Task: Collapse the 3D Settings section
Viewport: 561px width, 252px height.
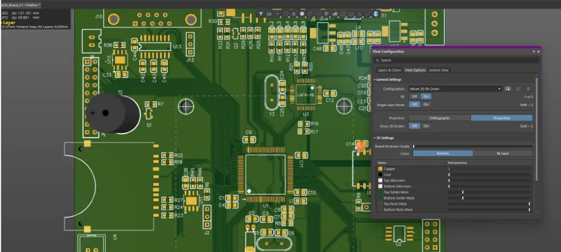Action: [x=375, y=138]
